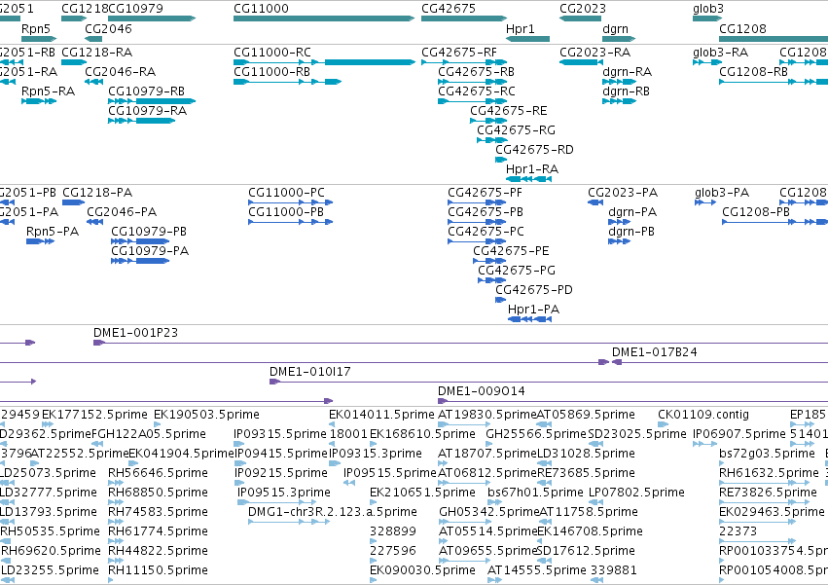This screenshot has width=828, height=585.
Task: Select the CG10979 gene bar
Action: [152, 18]
